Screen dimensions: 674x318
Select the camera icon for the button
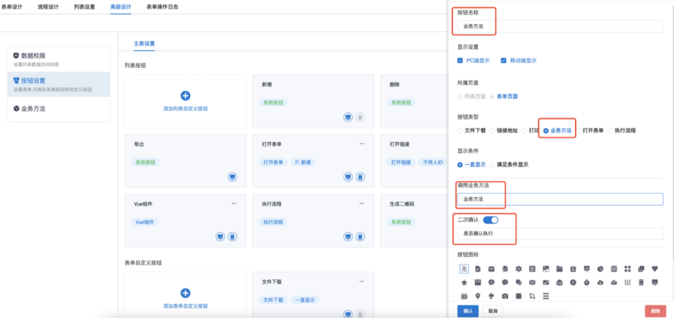click(504, 295)
